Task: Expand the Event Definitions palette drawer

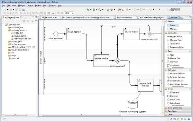Action: click(178, 108)
